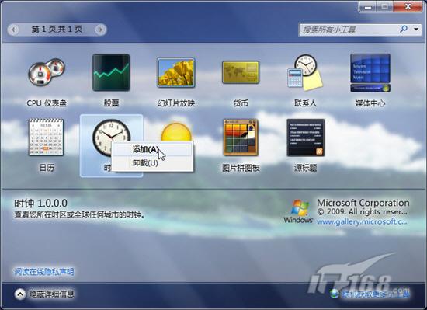Select the 源标题 feed headlines gadget

click(306, 138)
